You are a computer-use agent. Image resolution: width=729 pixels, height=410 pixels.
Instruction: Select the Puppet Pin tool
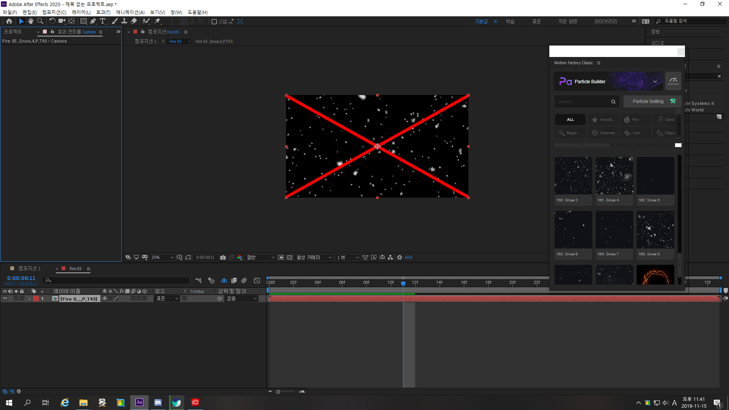[x=158, y=21]
